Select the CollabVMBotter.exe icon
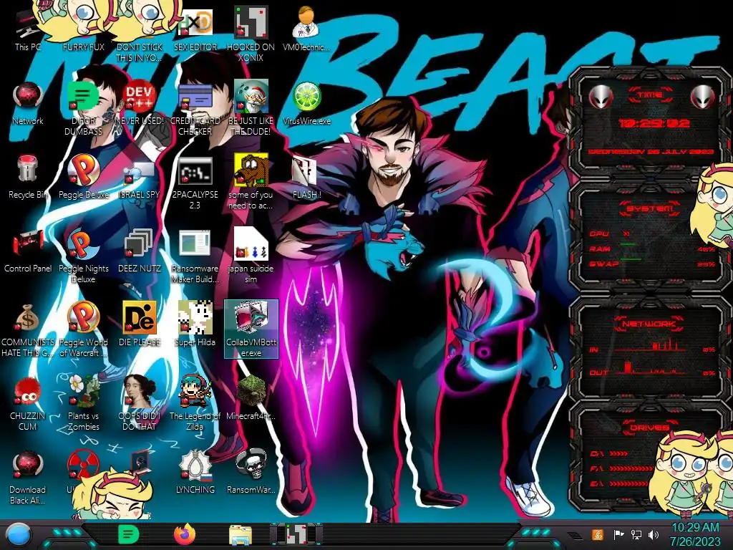Viewport: 733px width, 550px height. click(x=251, y=329)
